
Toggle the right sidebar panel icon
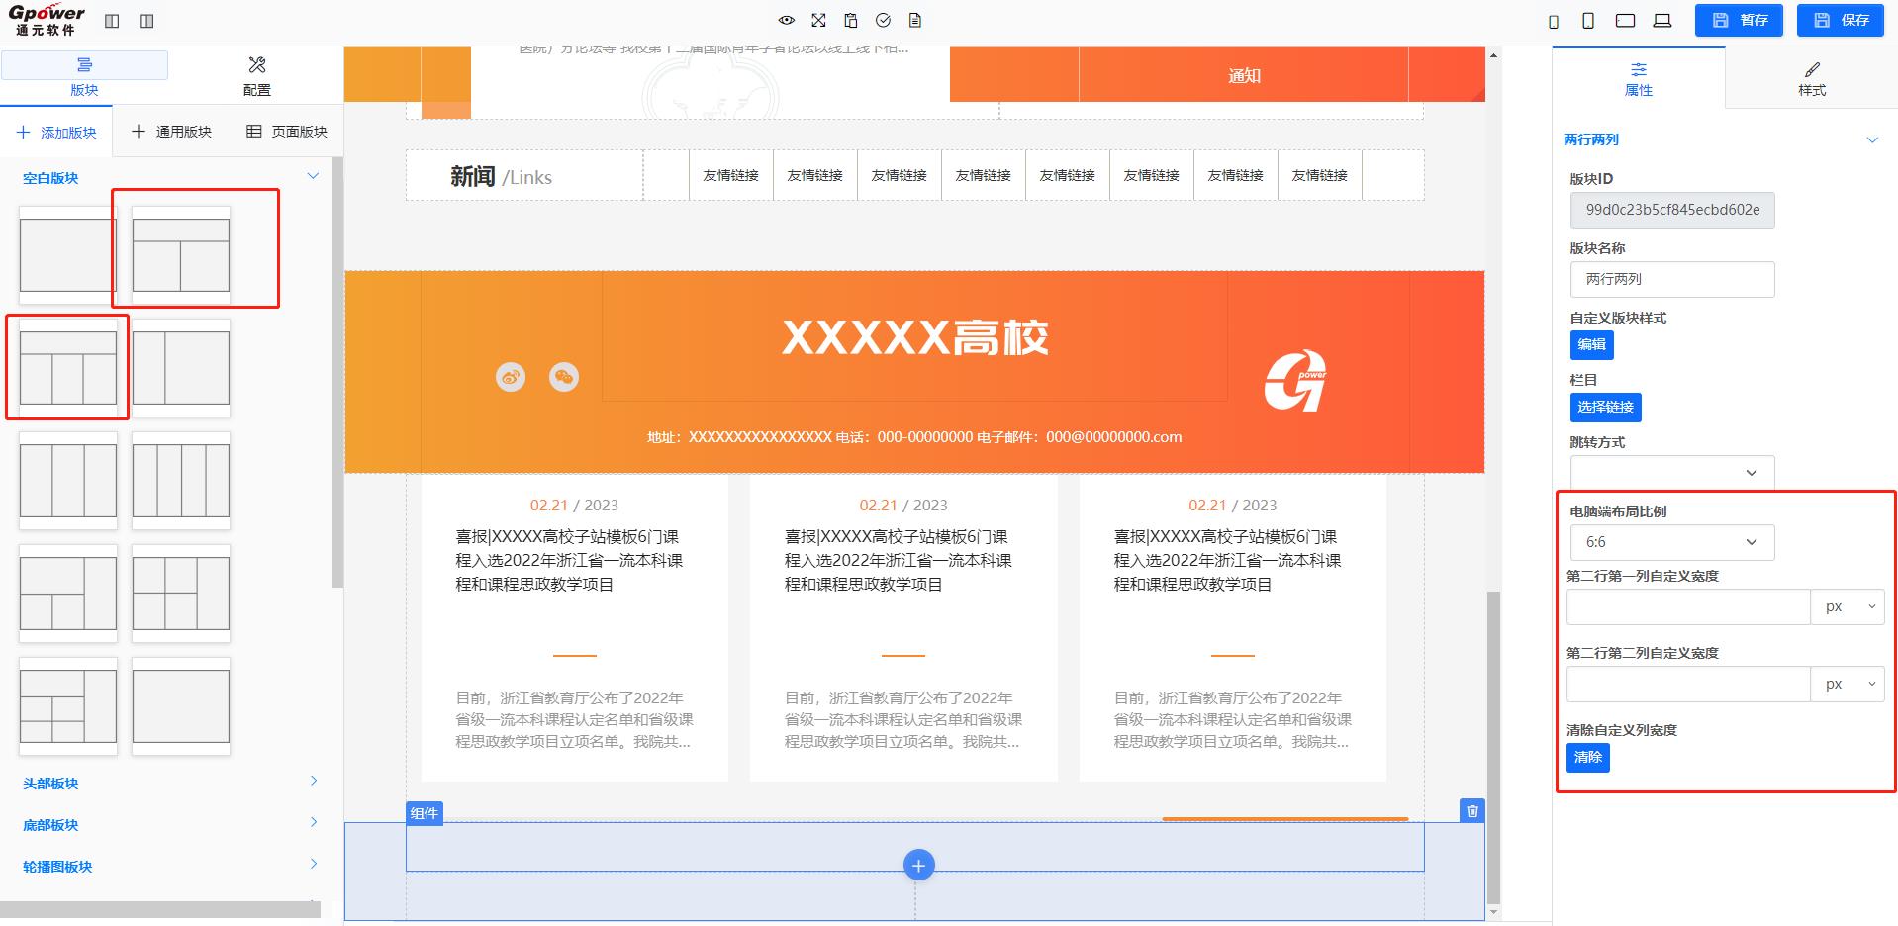[x=146, y=21]
